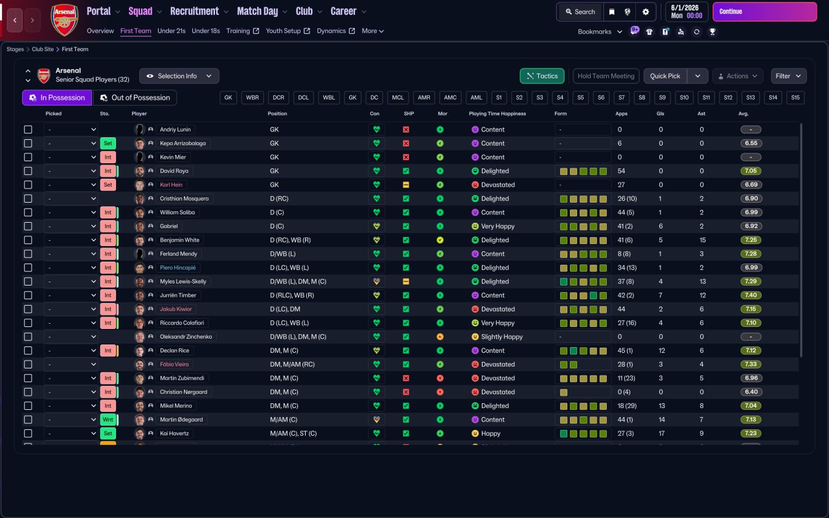829x518 pixels.
Task: Click the morale icon for Martin Zubimendi
Action: pyautogui.click(x=440, y=378)
